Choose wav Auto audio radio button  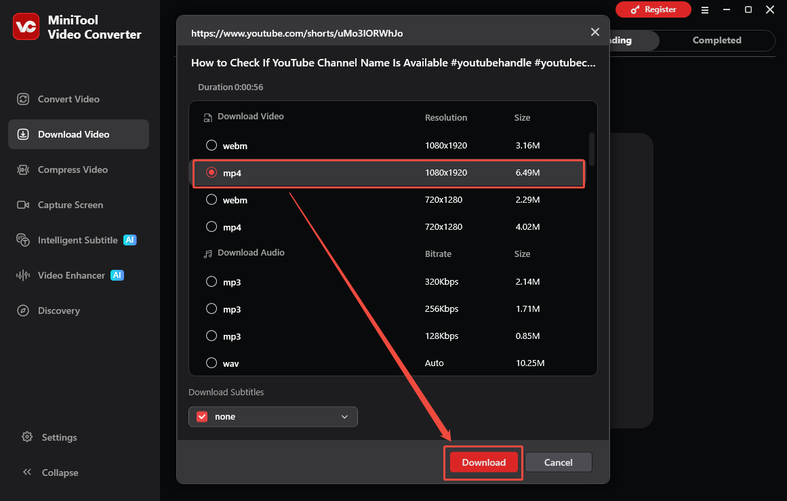coord(211,363)
